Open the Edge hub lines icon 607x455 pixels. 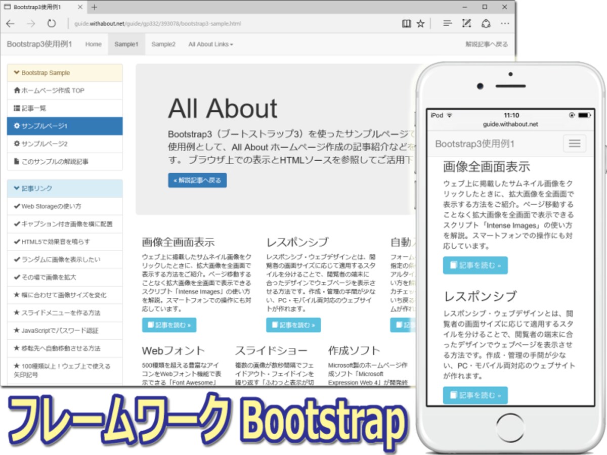point(447,24)
